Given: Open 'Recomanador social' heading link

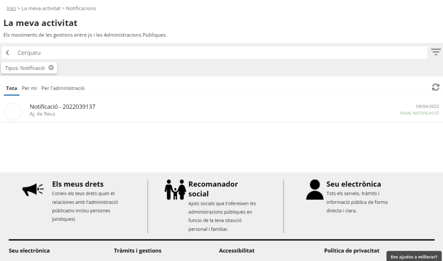Looking at the screenshot, I should pos(213,189).
